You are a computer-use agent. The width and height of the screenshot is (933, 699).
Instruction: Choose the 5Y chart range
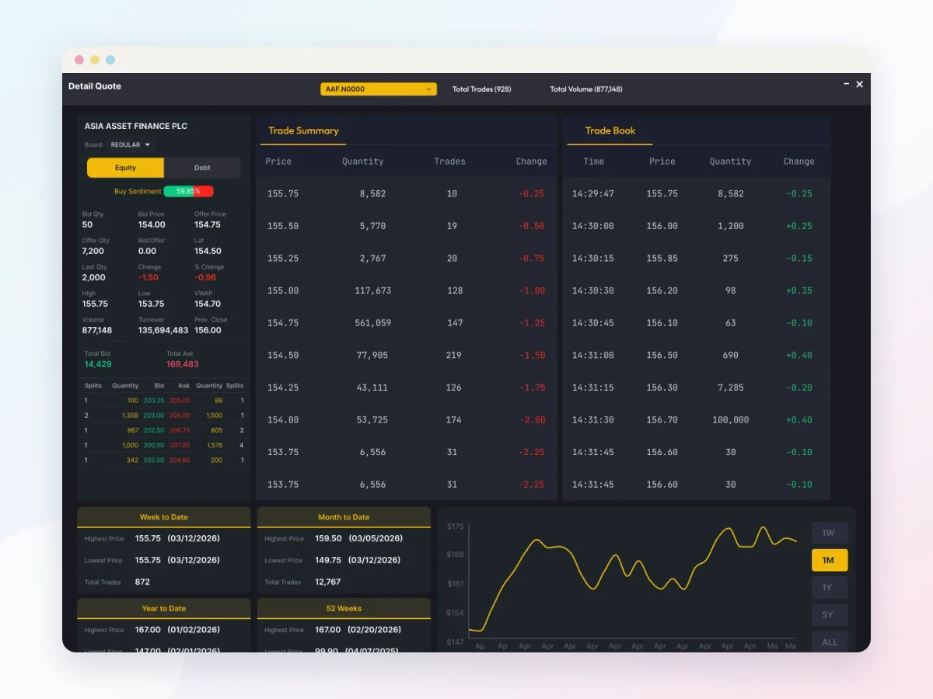click(x=829, y=615)
